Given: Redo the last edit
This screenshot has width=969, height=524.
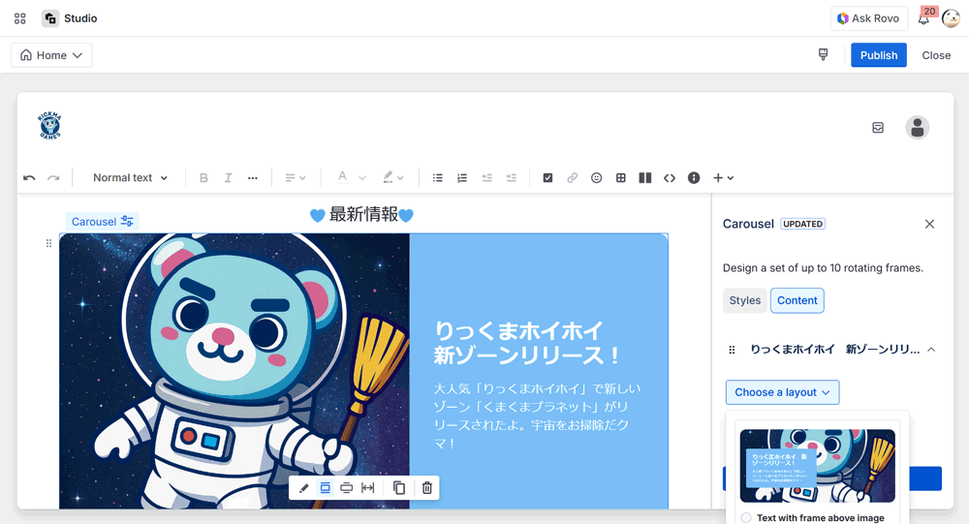Looking at the screenshot, I should point(53,178).
